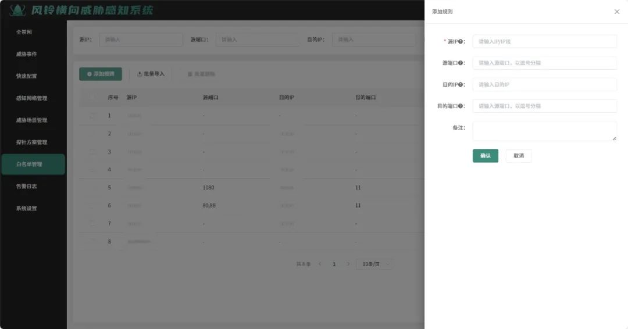The height and width of the screenshot is (329, 628).
Task: Tick the checkbox in table row 3
Action: tap(92, 152)
